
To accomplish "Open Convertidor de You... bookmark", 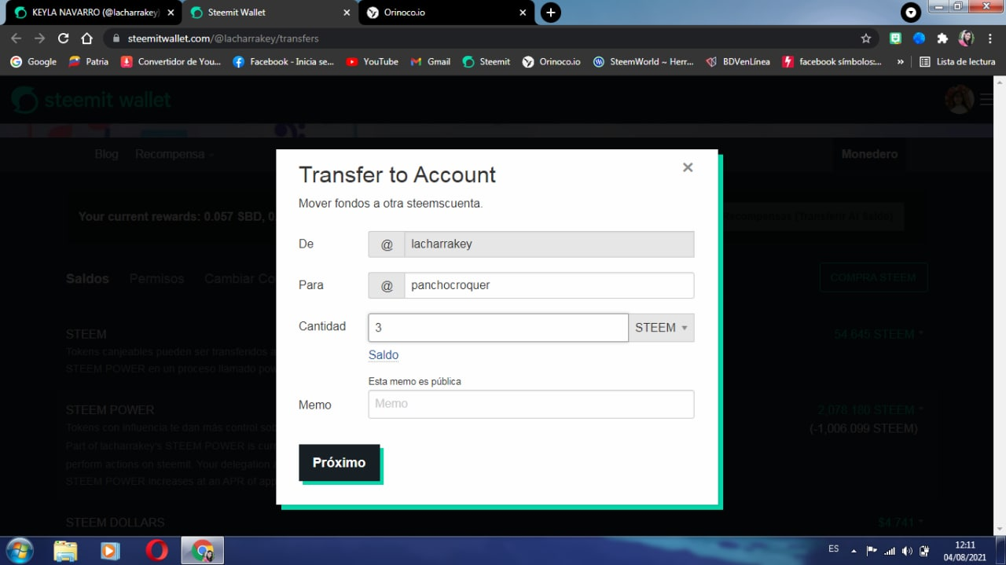I will click(171, 61).
